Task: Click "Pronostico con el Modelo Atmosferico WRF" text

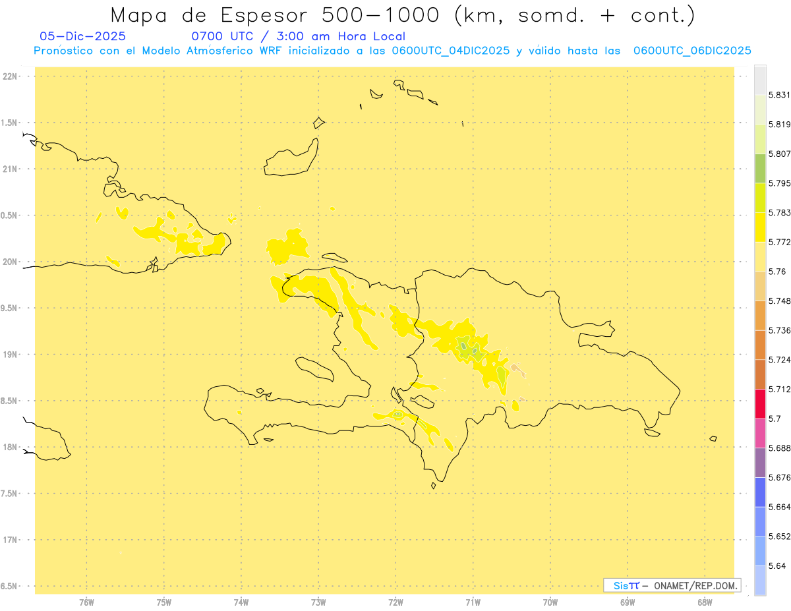Action: coord(160,51)
